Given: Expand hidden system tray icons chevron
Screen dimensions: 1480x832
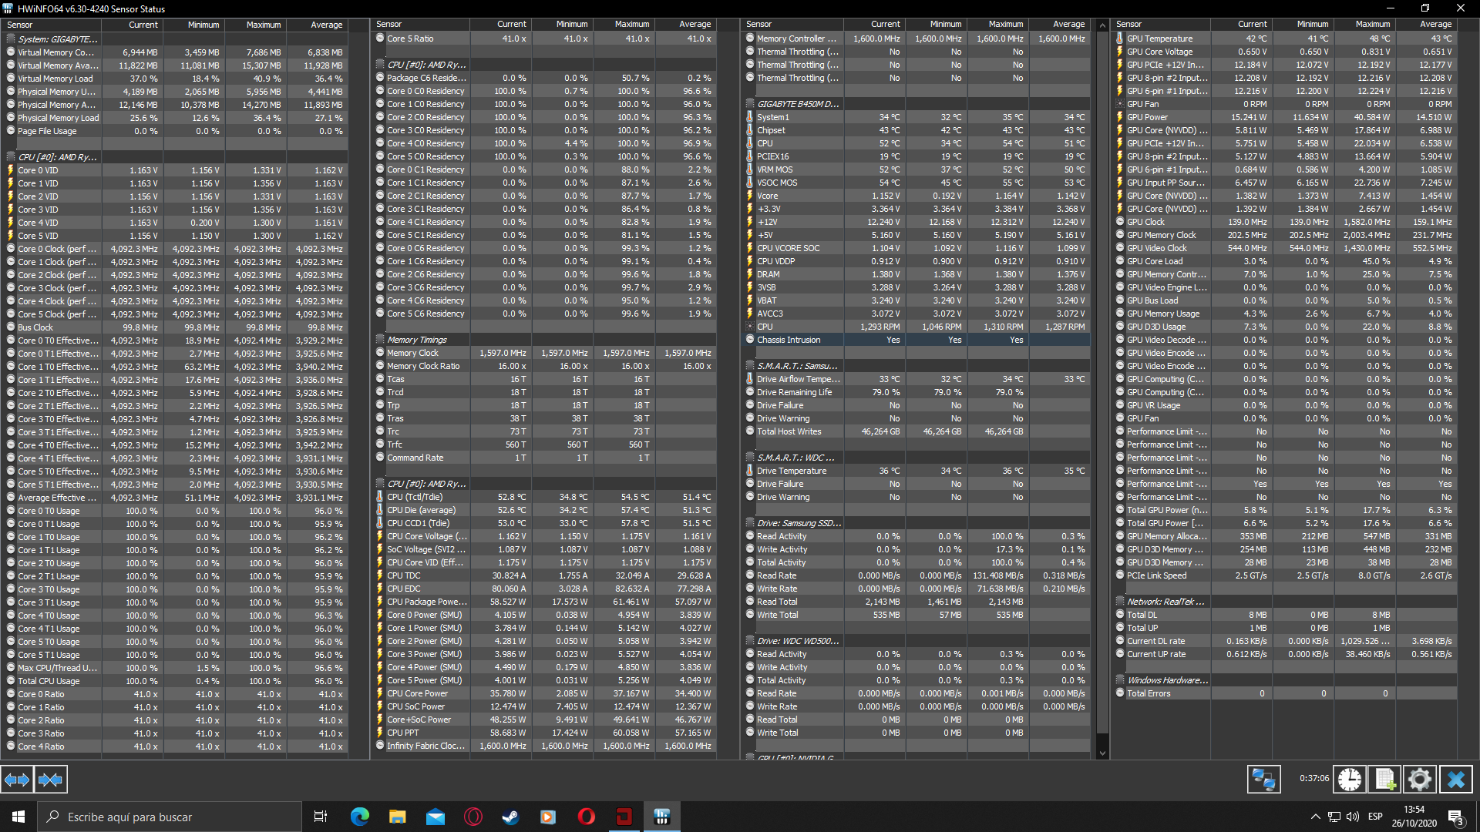Looking at the screenshot, I should pyautogui.click(x=1315, y=817).
